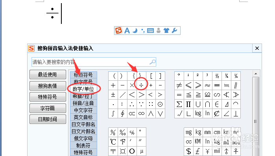This screenshot has width=275, height=156.
Task: Click the Sogou S logo on toolbar
Action: (x=118, y=31)
